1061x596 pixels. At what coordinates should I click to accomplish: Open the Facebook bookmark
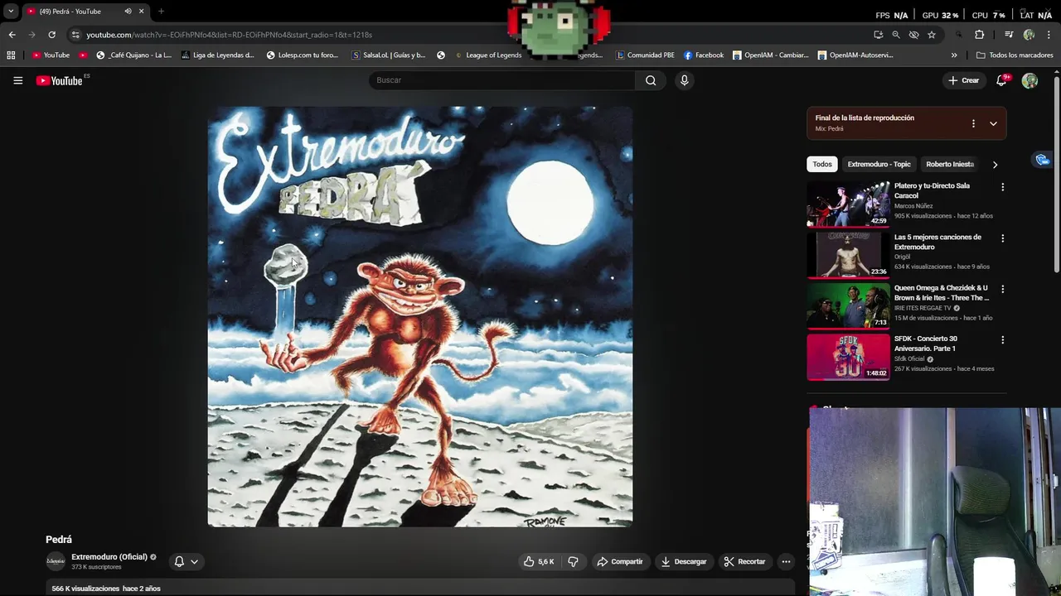(704, 55)
